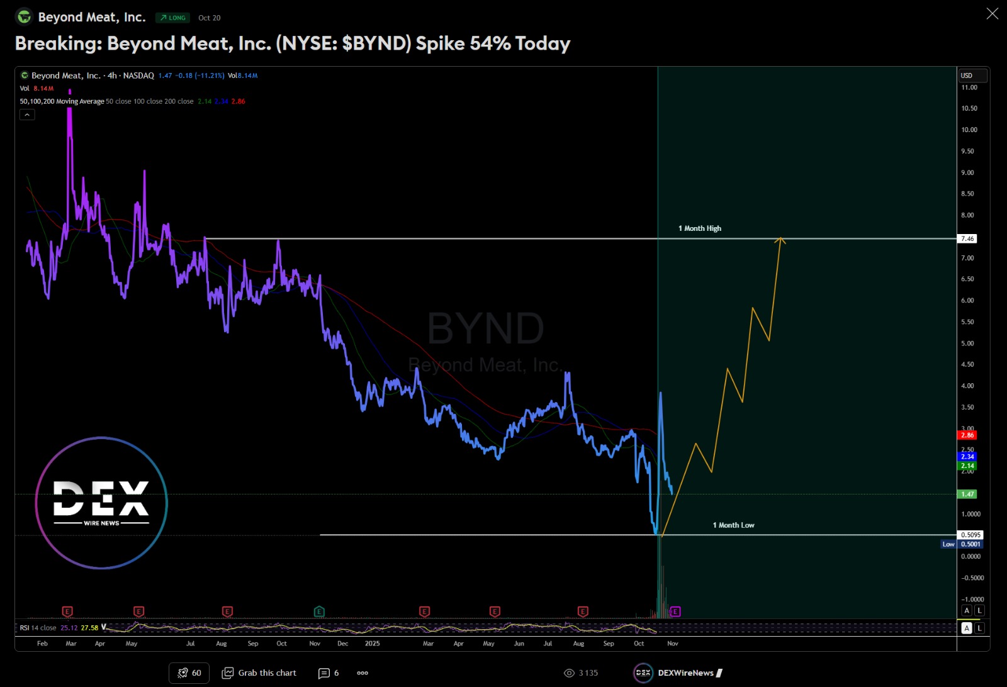Click the red 2.86 moving average price label

pyautogui.click(x=967, y=435)
